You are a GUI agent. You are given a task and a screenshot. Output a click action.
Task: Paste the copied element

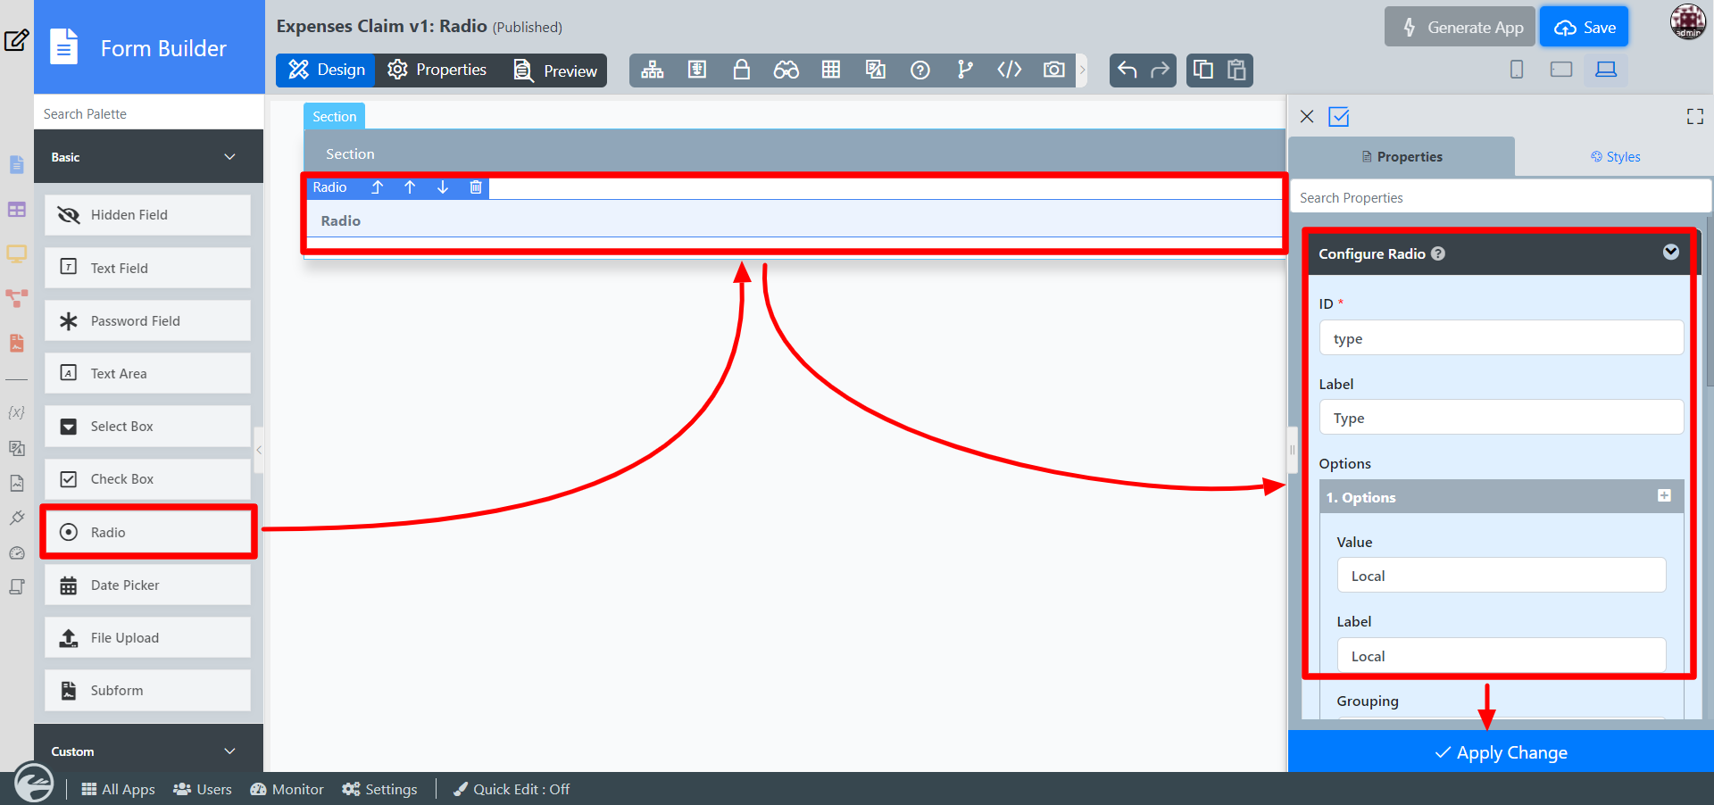1236,70
